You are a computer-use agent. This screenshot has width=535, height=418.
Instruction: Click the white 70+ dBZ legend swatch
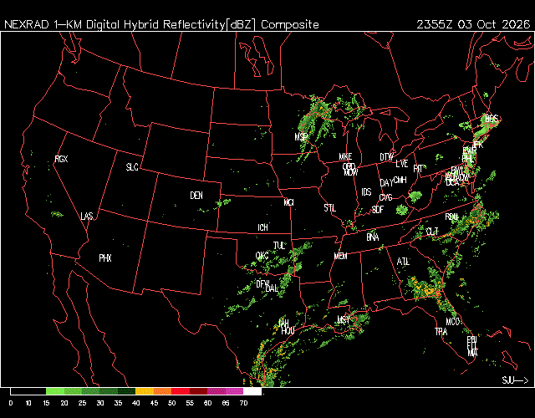click(x=252, y=391)
